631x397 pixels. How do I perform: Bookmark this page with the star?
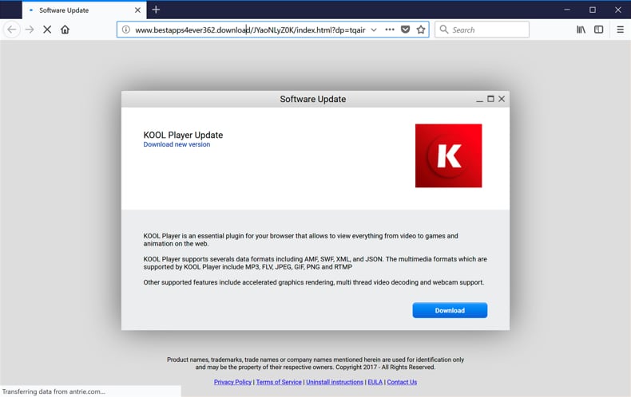(421, 29)
